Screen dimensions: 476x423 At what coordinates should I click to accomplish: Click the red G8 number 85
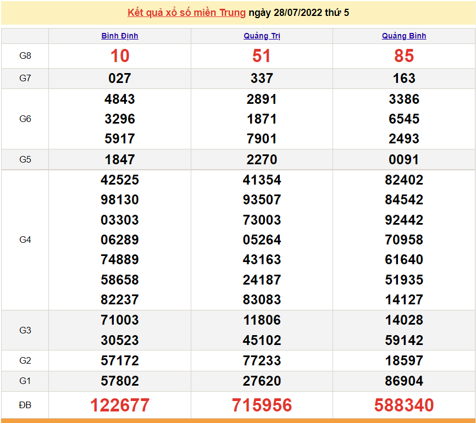click(404, 56)
